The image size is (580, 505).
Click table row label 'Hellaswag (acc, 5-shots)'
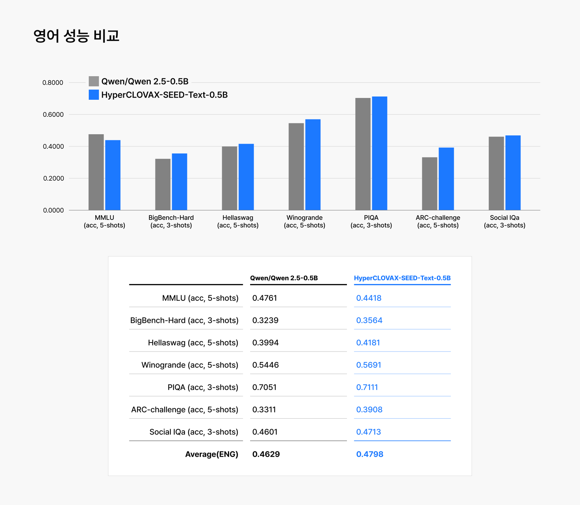click(193, 343)
